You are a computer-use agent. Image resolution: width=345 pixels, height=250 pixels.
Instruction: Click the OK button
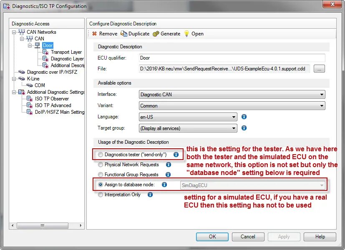212,237
